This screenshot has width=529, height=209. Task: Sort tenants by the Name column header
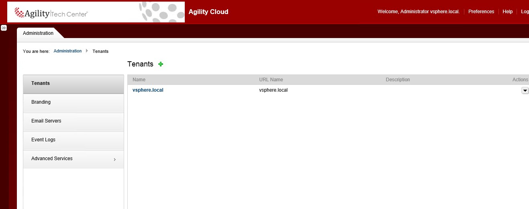(x=139, y=80)
